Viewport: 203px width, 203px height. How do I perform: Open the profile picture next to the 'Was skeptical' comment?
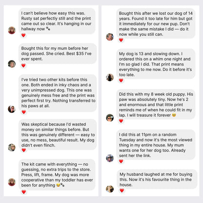[x=12, y=147]
